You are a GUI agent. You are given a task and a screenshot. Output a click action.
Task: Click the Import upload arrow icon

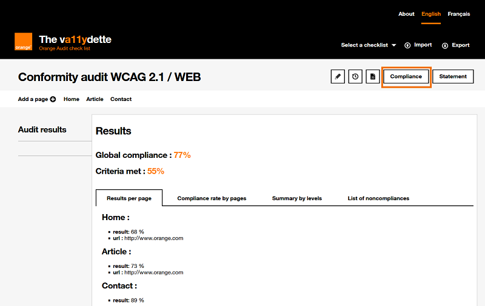click(408, 45)
